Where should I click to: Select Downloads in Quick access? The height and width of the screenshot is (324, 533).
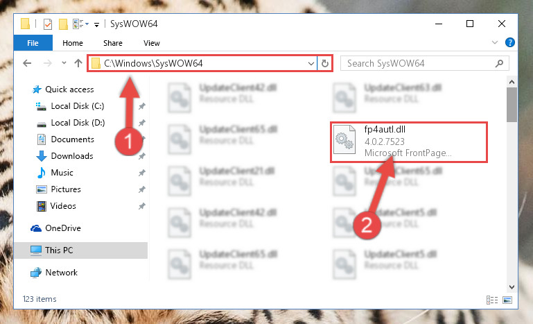71,156
